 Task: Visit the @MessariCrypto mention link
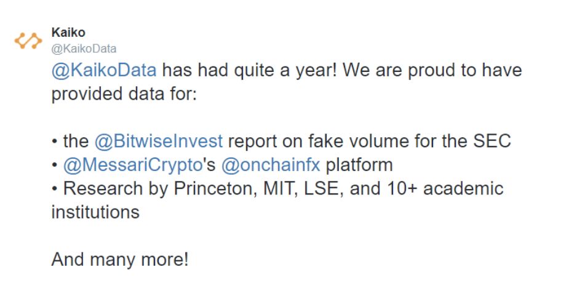tap(133, 165)
